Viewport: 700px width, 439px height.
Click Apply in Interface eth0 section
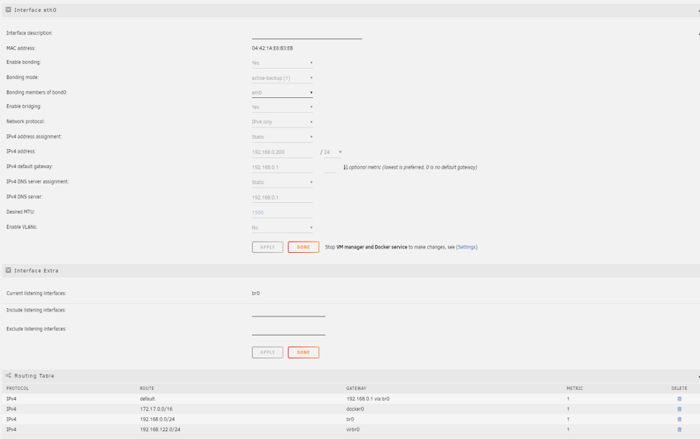pos(267,247)
